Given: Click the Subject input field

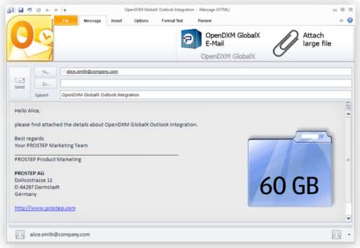Looking at the screenshot, I should [x=206, y=95].
